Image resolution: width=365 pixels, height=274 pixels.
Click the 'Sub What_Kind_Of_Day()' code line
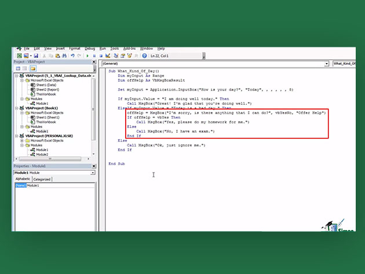click(134, 71)
